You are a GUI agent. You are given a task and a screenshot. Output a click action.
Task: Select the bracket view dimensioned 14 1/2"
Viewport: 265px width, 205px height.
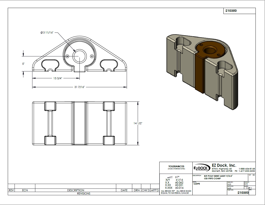[79, 123]
